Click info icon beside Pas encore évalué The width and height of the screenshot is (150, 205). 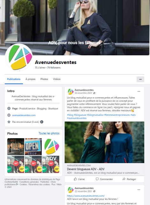click(x=42, y=122)
